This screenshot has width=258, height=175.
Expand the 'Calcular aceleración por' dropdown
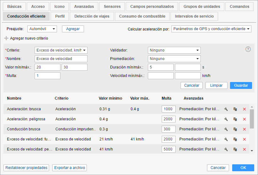click(211, 29)
